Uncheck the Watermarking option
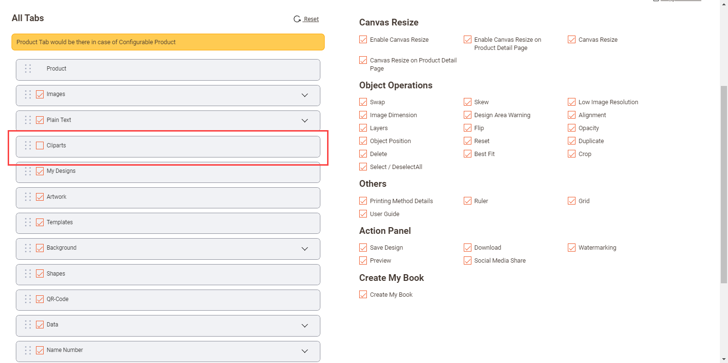The image size is (728, 363). point(572,248)
